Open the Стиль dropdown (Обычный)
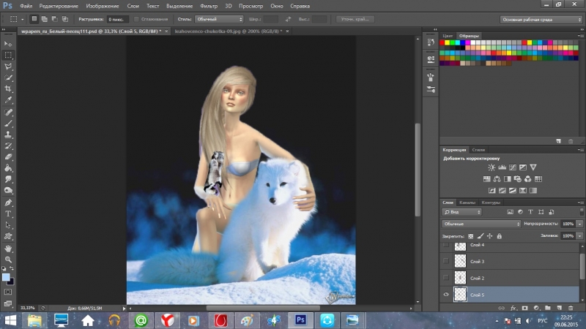 tap(219, 19)
